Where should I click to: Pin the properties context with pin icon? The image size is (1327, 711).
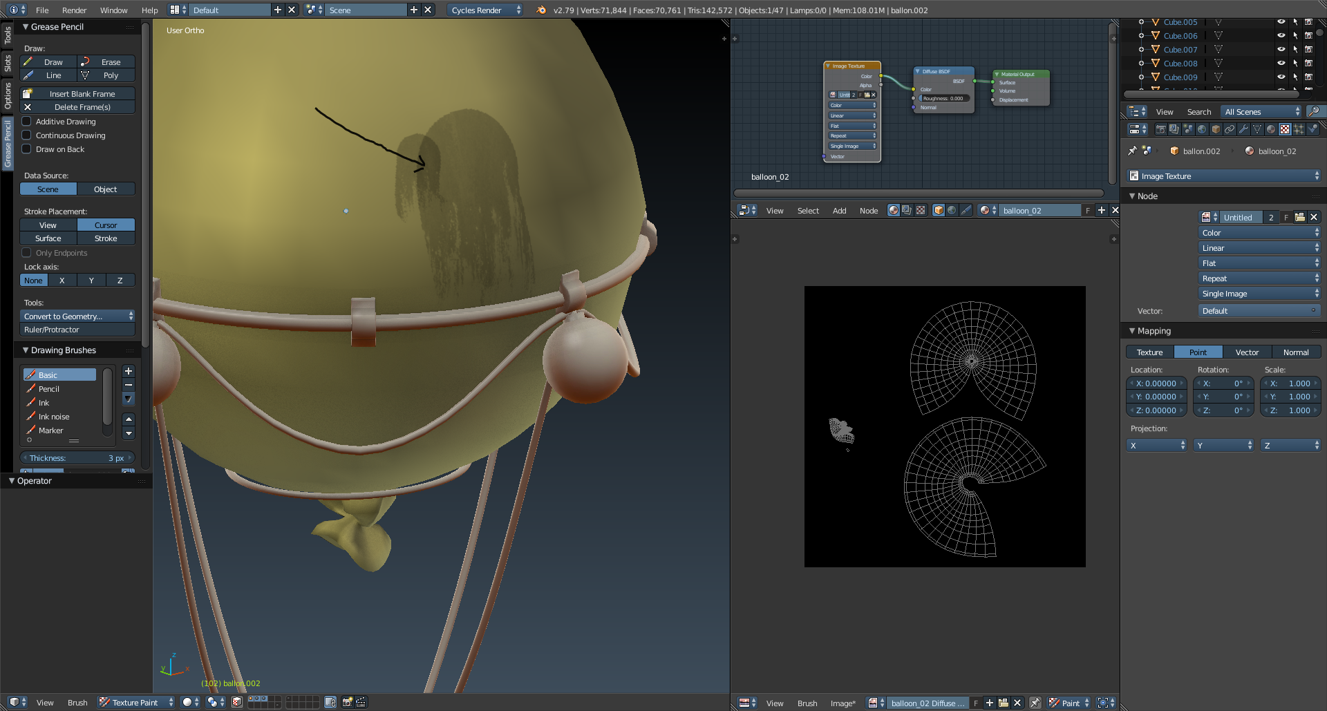tap(1132, 151)
